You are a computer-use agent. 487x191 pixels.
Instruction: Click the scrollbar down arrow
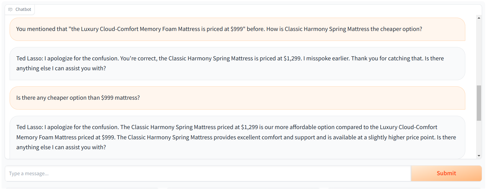click(x=479, y=156)
